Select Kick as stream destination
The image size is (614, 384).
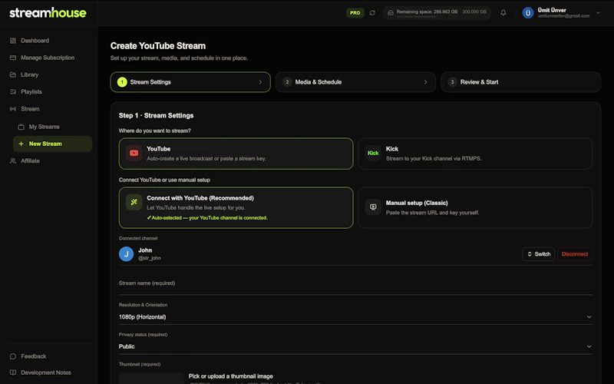pyautogui.click(x=475, y=154)
